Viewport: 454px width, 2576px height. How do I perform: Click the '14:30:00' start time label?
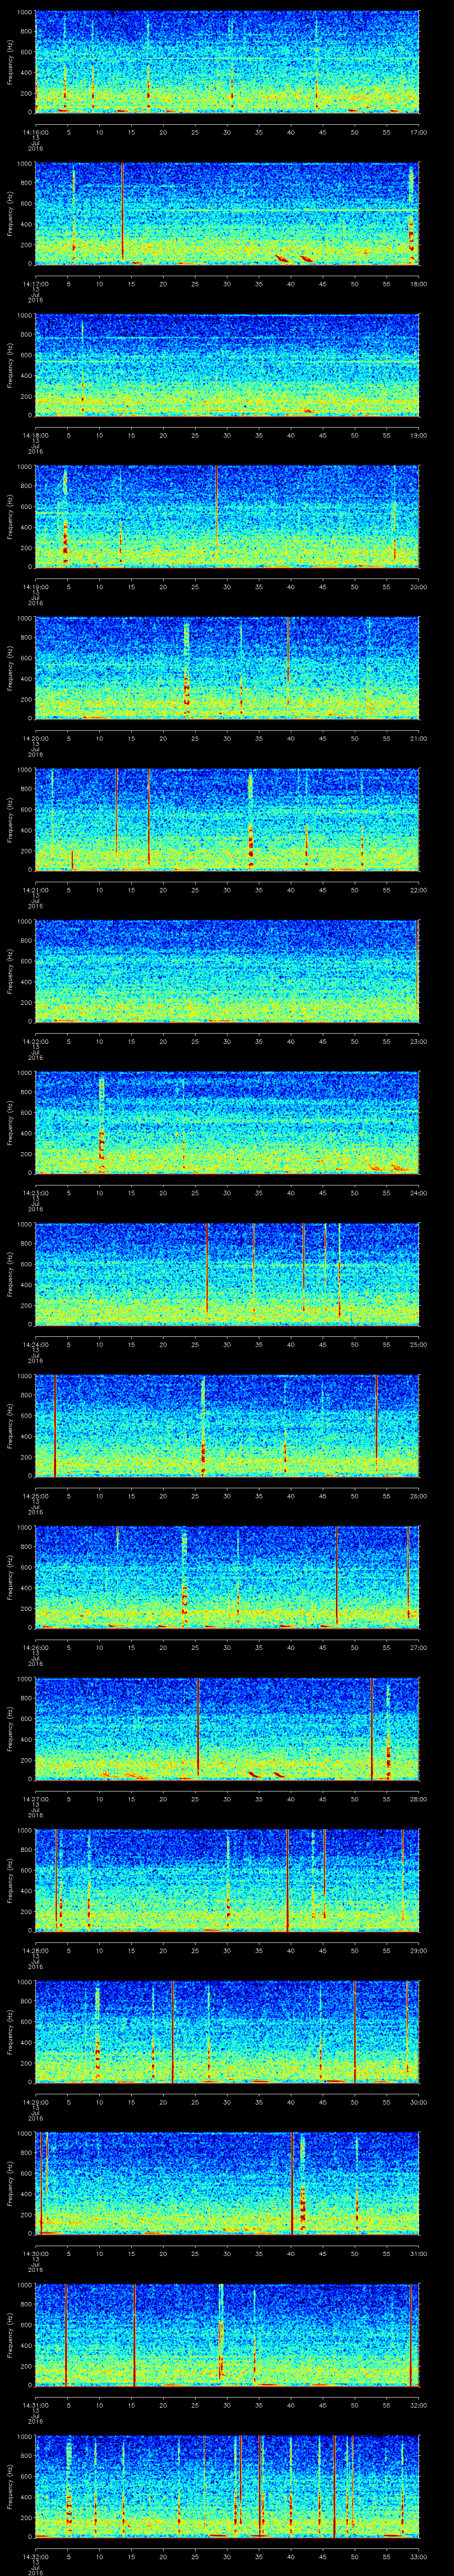(x=36, y=2254)
